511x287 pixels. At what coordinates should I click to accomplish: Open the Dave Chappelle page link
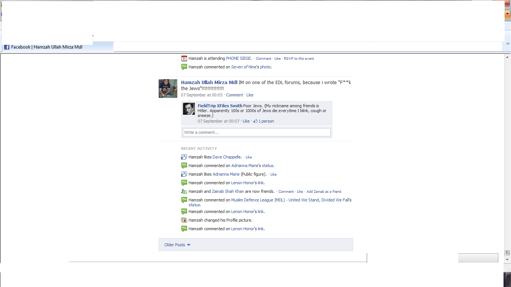(227, 157)
